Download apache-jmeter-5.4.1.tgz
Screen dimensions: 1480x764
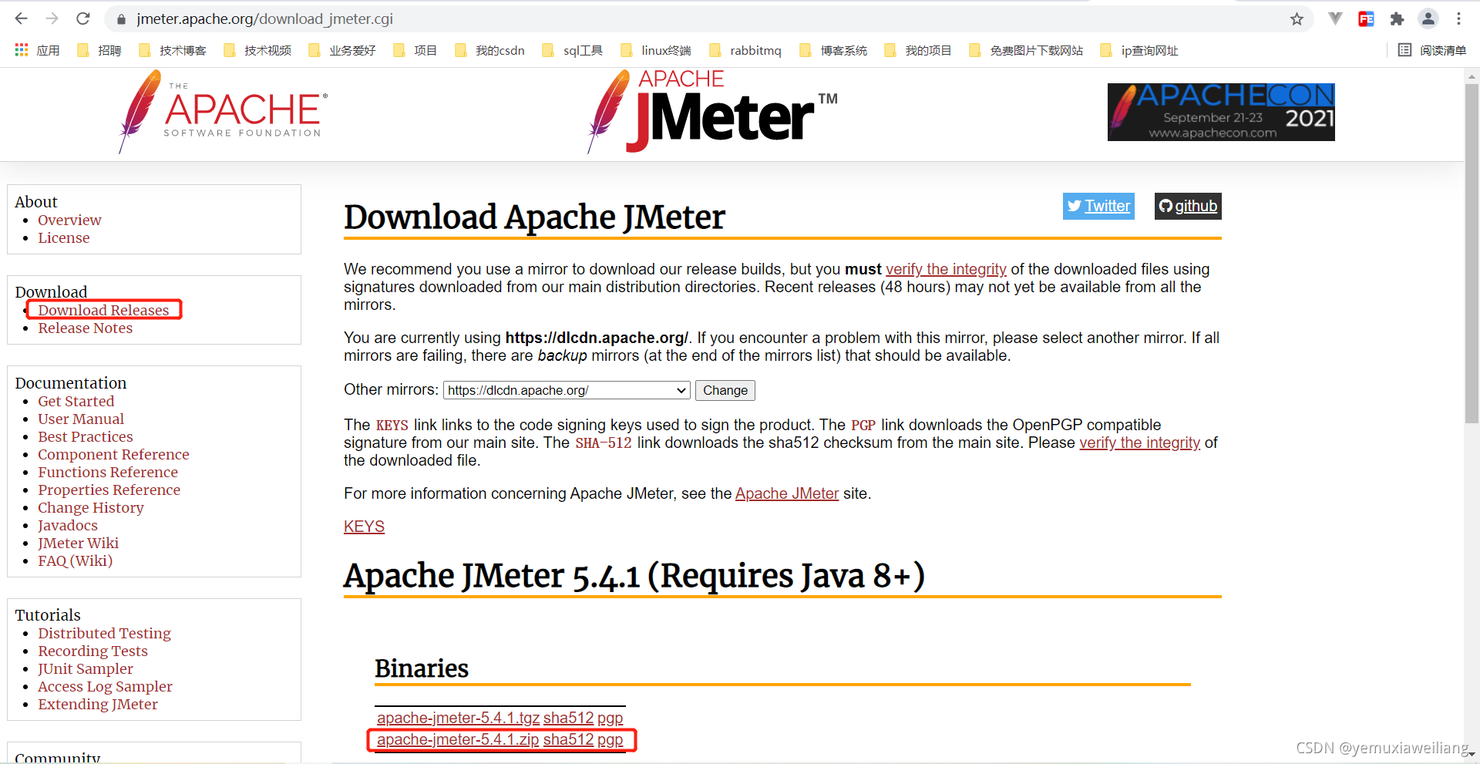(x=458, y=718)
